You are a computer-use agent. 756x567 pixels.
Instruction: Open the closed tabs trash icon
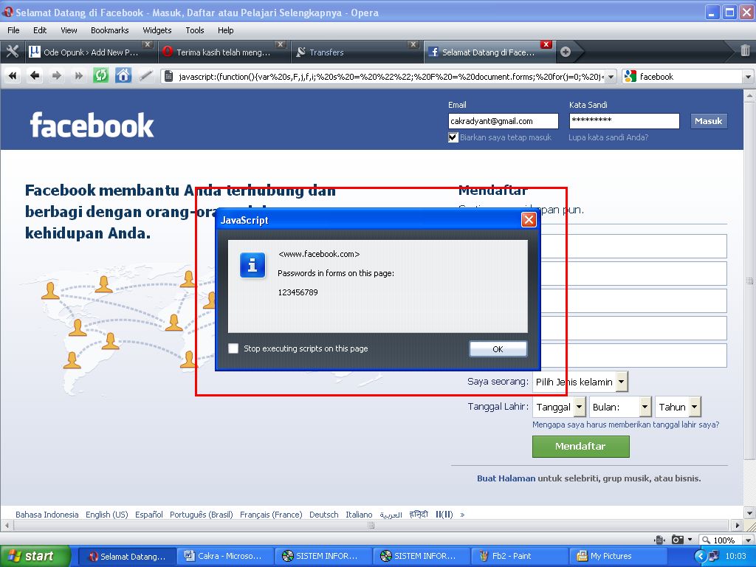745,50
